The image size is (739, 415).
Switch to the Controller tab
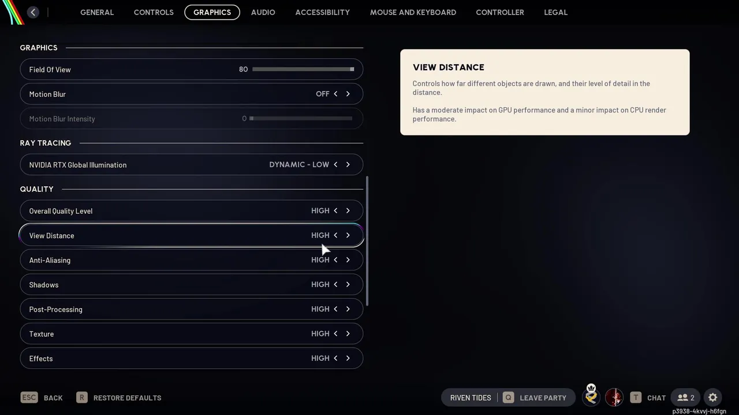500,12
